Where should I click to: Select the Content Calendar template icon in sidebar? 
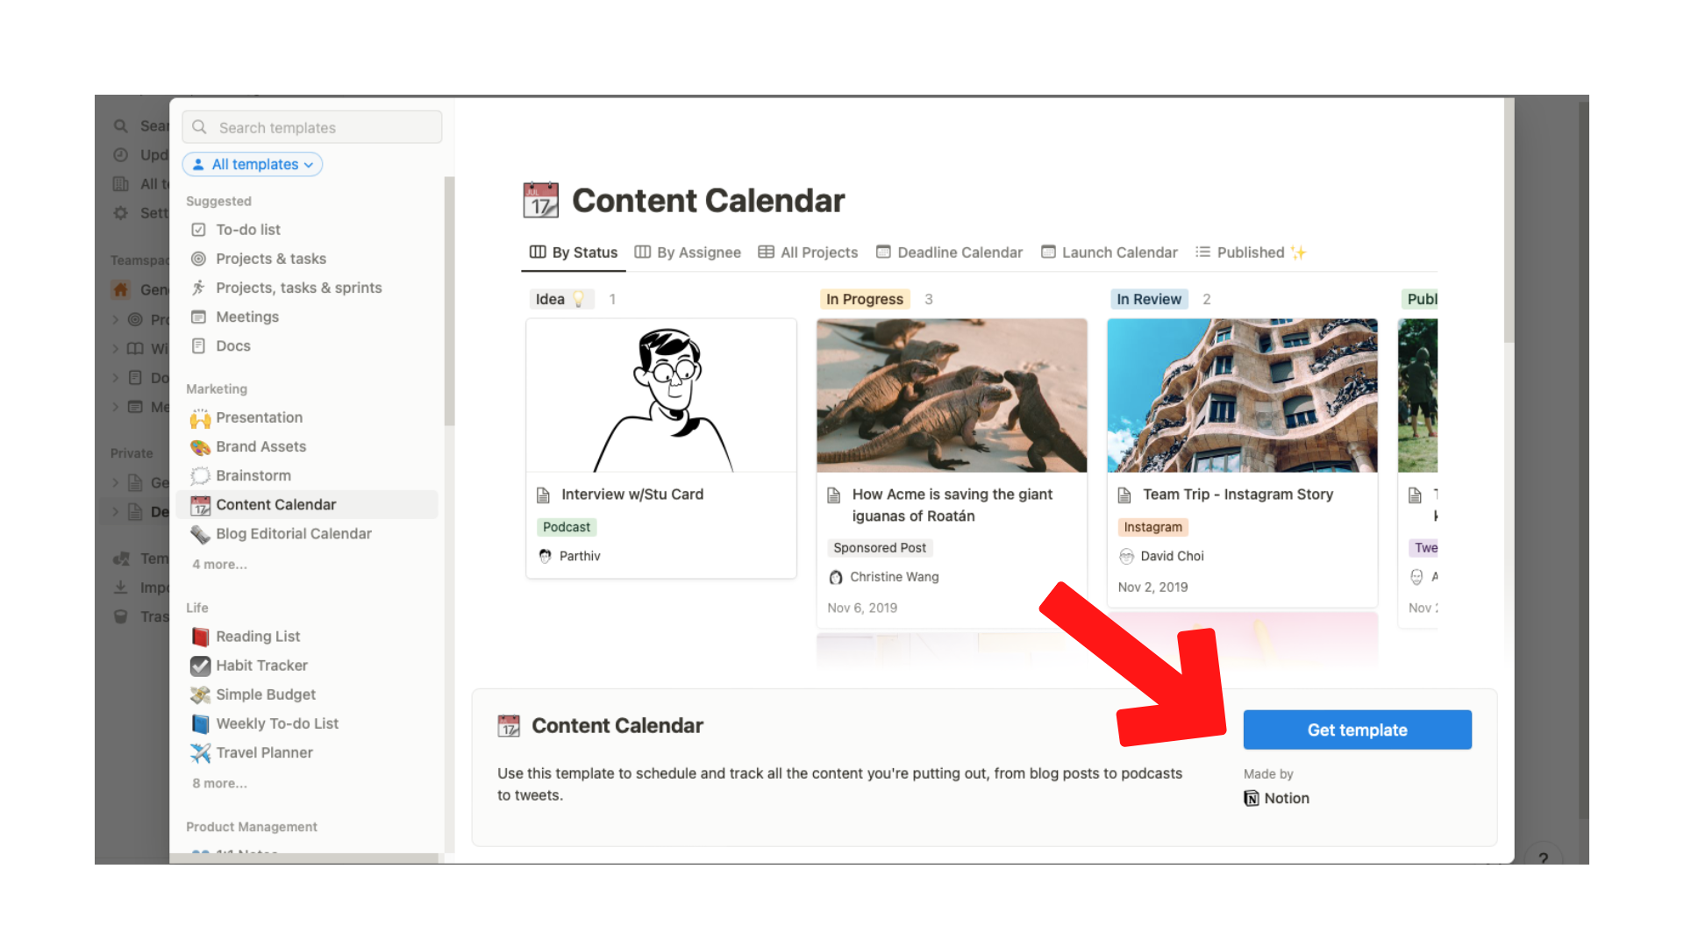click(201, 504)
